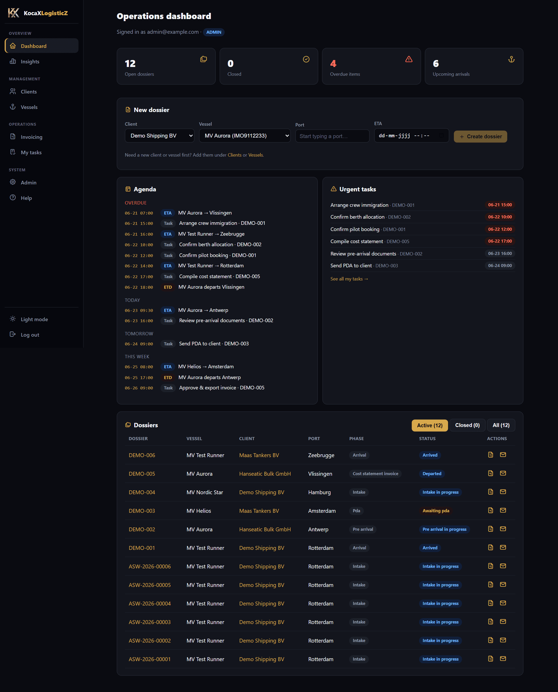Viewport: 558px width, 692px height.
Task: Click the ADMIN role badge
Action: point(214,32)
